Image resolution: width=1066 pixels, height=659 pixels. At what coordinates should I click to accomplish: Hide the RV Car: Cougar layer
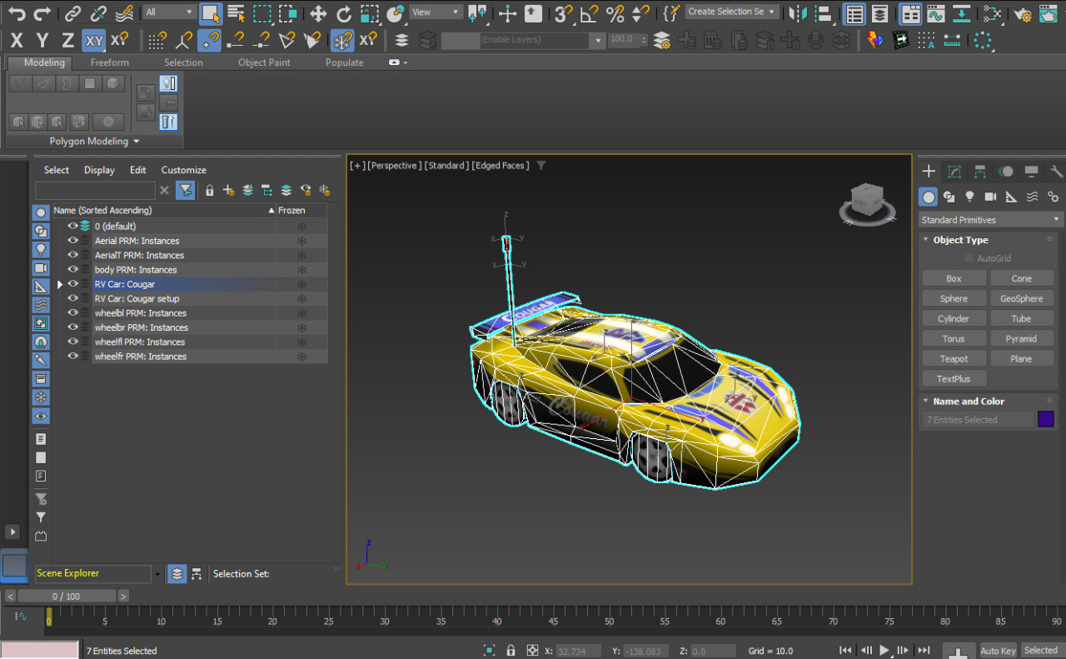click(x=72, y=284)
